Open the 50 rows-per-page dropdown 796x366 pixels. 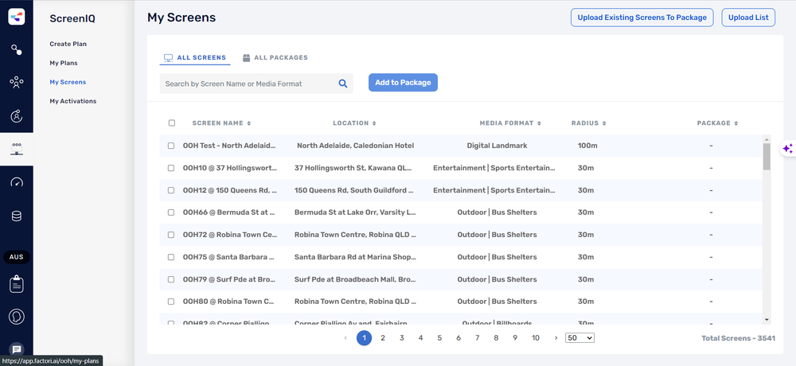click(579, 338)
